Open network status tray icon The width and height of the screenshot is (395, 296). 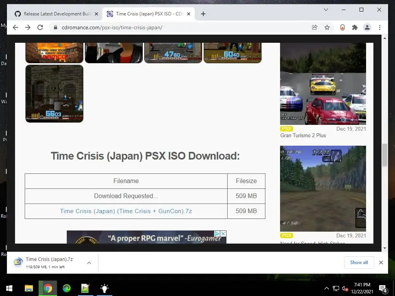tap(336, 288)
